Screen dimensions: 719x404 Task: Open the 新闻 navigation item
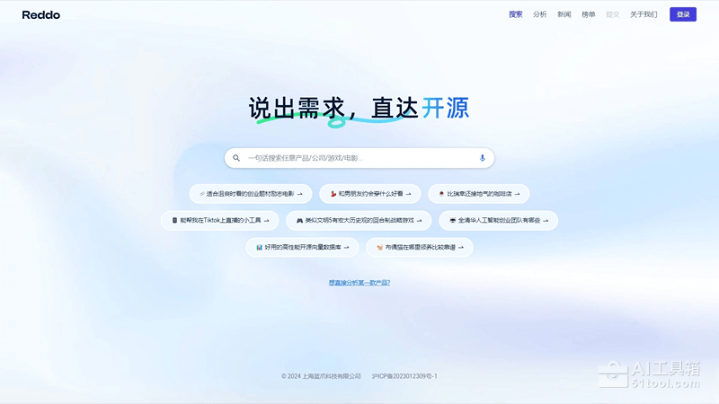(x=564, y=14)
